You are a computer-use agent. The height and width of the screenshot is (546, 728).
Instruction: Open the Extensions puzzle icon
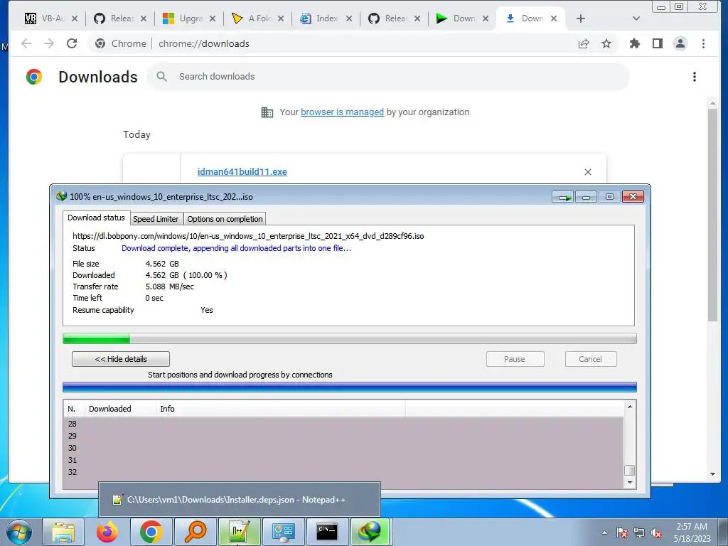coord(635,43)
